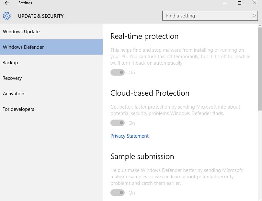The height and width of the screenshot is (201, 262).
Task: Toggle the Cloud-based Protection switch
Action: [118, 123]
